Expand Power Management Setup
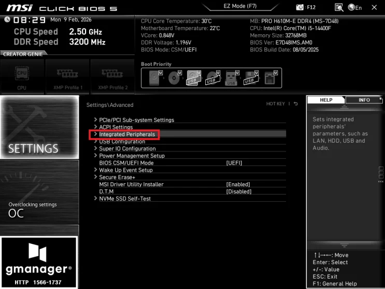 tap(190, 156)
